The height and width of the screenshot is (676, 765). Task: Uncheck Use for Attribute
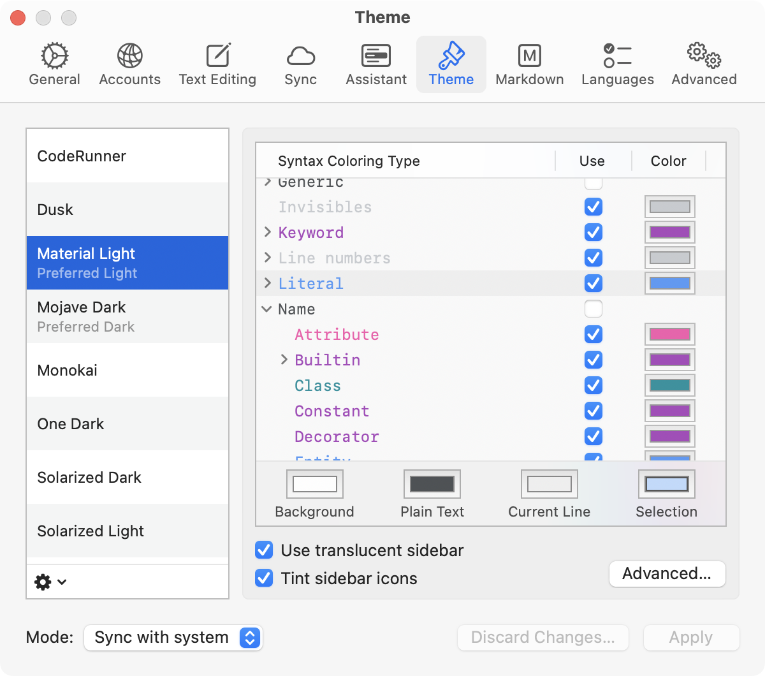(594, 334)
